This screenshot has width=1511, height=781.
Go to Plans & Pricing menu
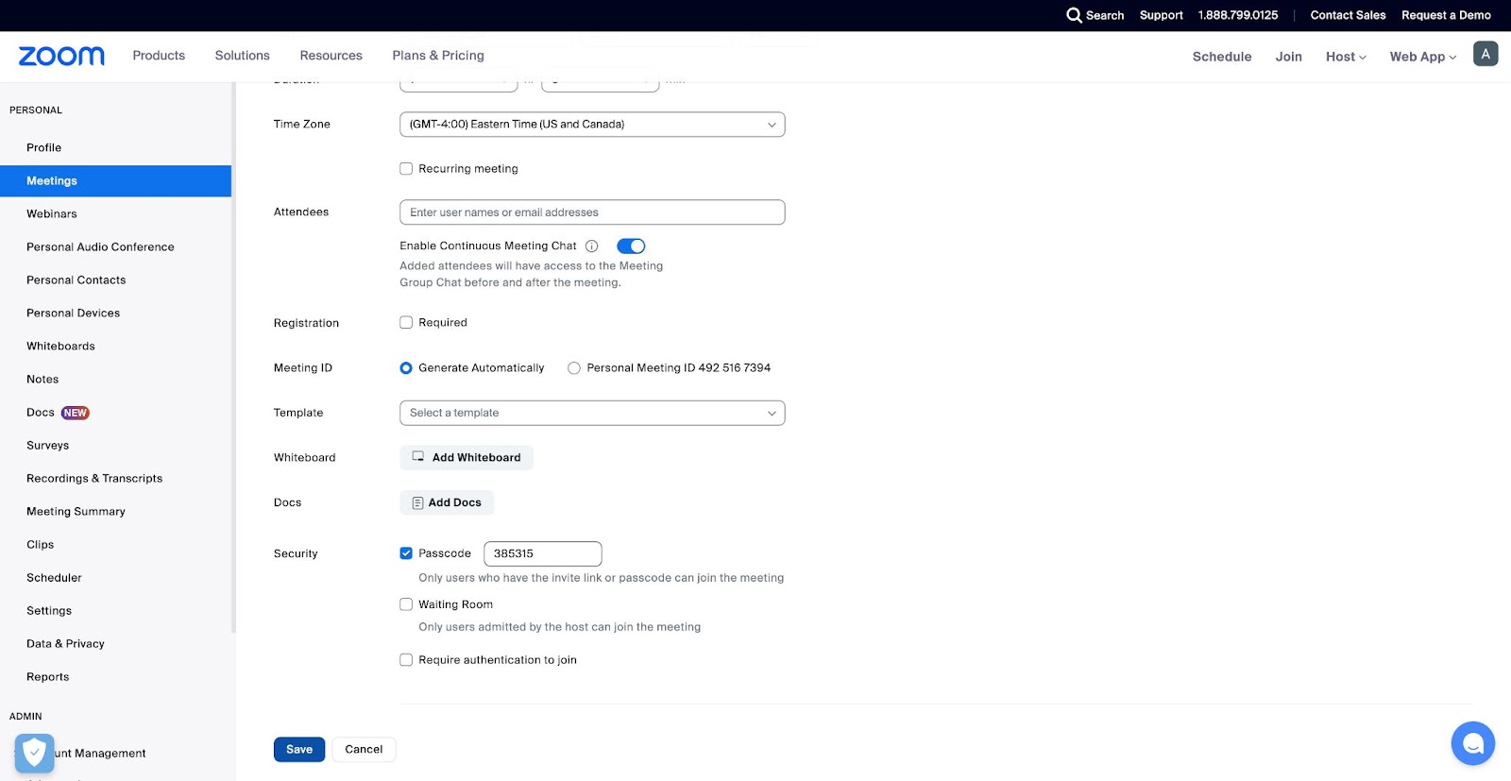point(438,56)
